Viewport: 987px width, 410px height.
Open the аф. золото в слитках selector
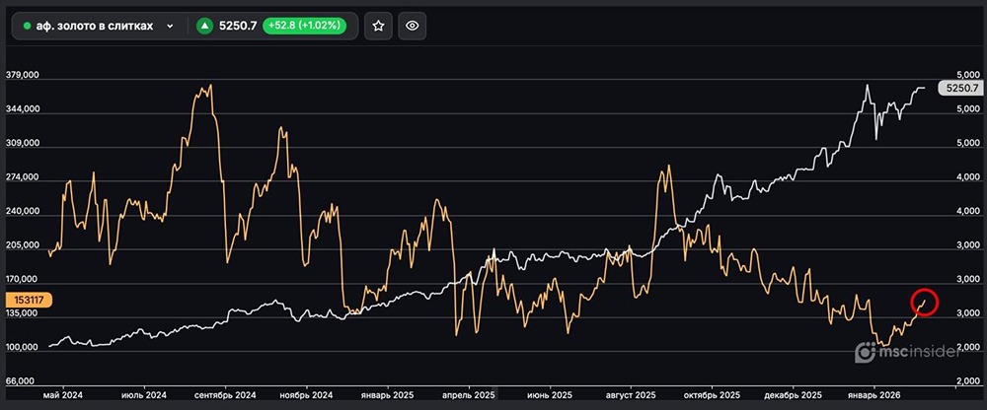[x=96, y=27]
